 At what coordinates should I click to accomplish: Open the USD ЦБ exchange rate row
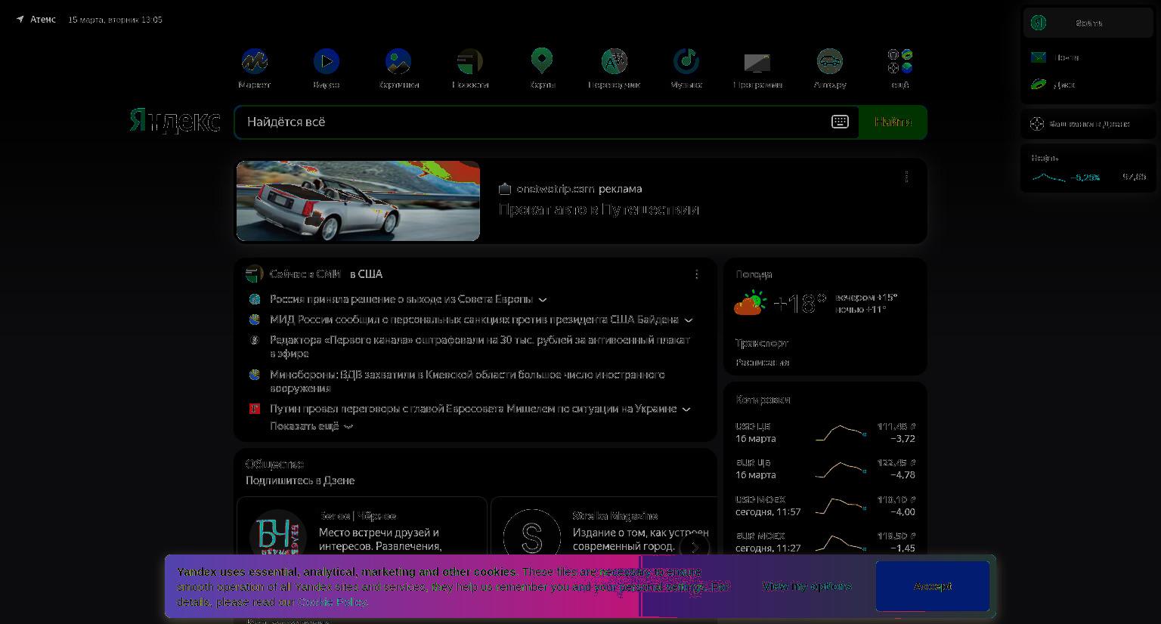point(825,432)
